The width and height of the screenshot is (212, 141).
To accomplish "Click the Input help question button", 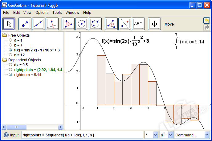I will (6, 135).
